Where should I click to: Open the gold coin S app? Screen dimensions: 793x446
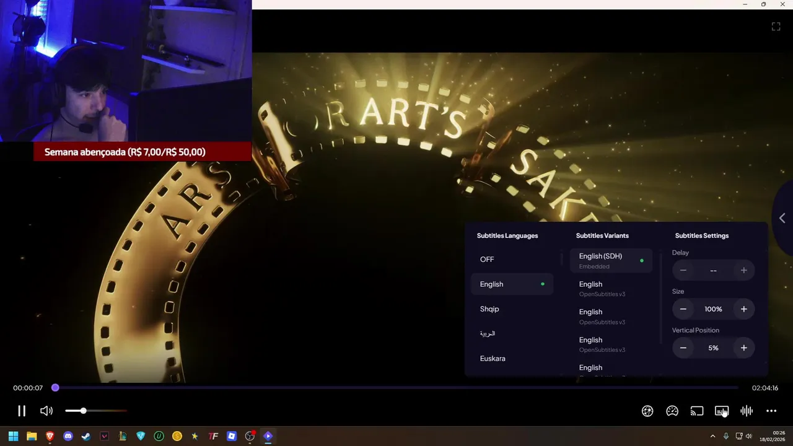click(x=177, y=436)
